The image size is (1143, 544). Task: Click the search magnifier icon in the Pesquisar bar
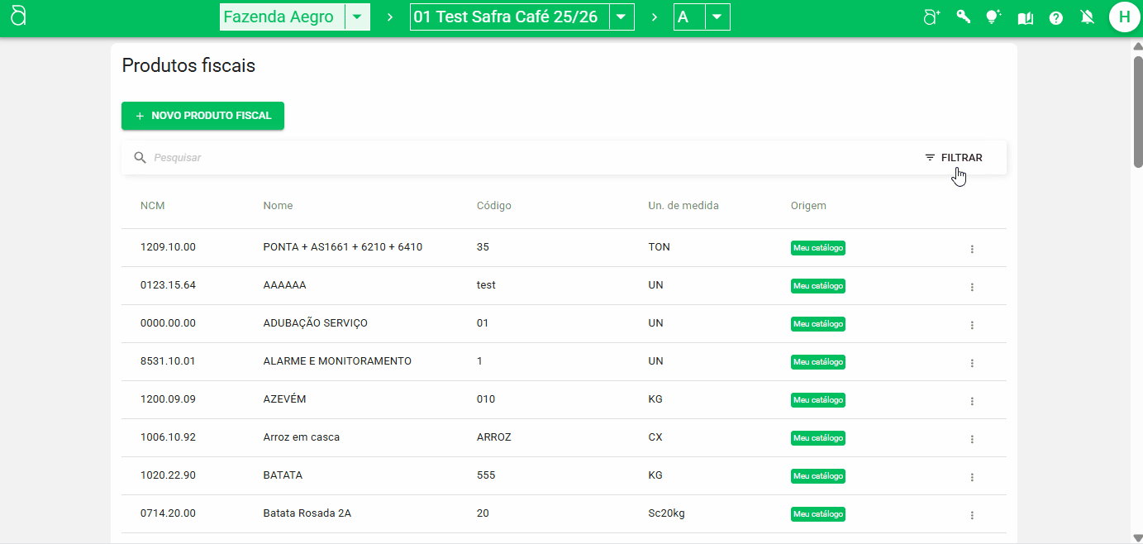point(140,157)
